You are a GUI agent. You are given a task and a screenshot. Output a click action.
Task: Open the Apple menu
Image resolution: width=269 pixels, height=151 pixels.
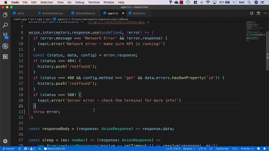[x=5, y=2]
